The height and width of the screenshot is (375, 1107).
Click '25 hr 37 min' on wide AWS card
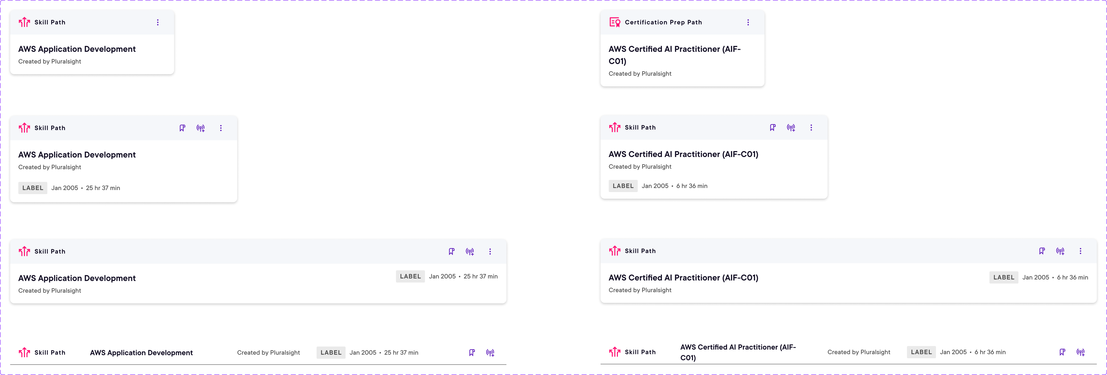480,276
